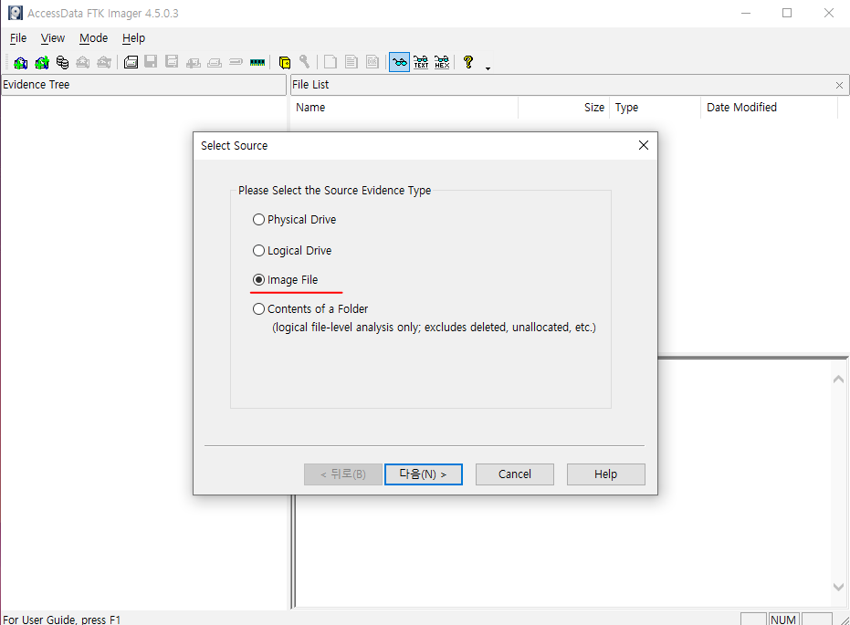
Task: Select the Logical Drive radio button
Action: tap(258, 250)
